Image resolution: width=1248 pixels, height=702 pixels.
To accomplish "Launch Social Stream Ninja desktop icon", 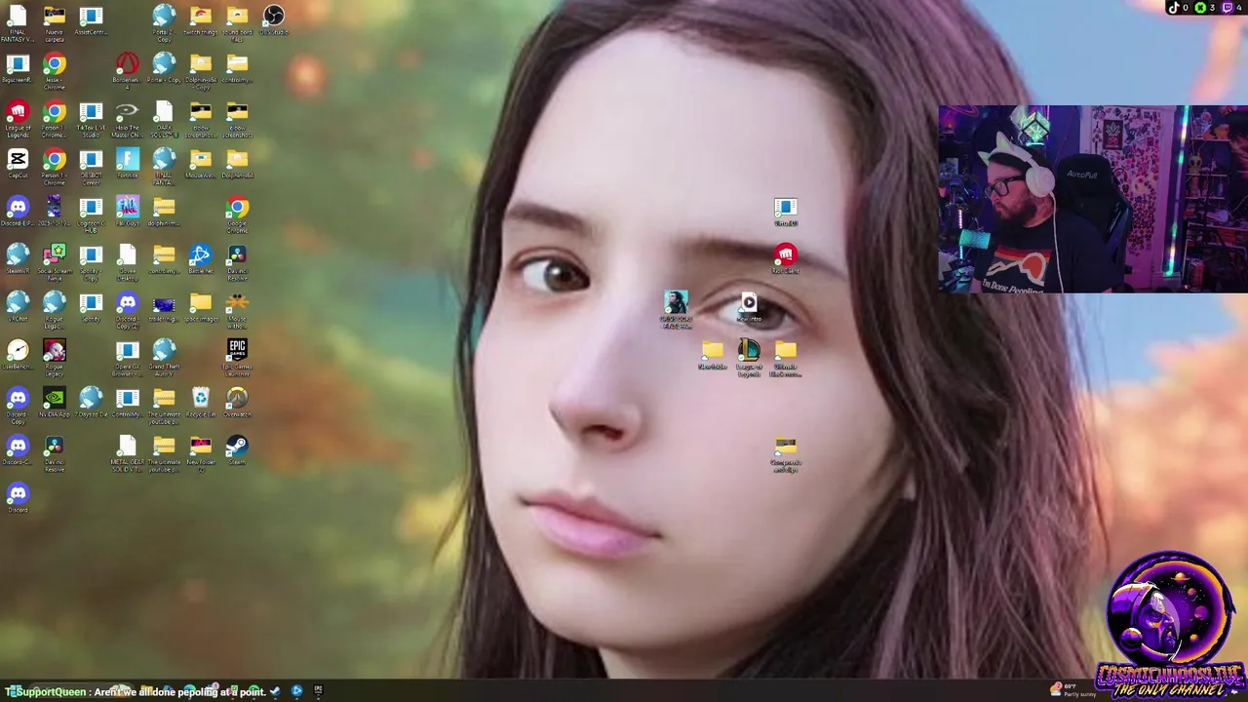I will (55, 254).
